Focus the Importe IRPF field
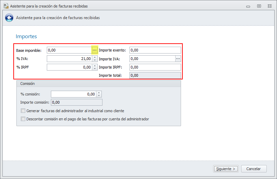Viewport: 277px width, 179px height. click(x=155, y=67)
